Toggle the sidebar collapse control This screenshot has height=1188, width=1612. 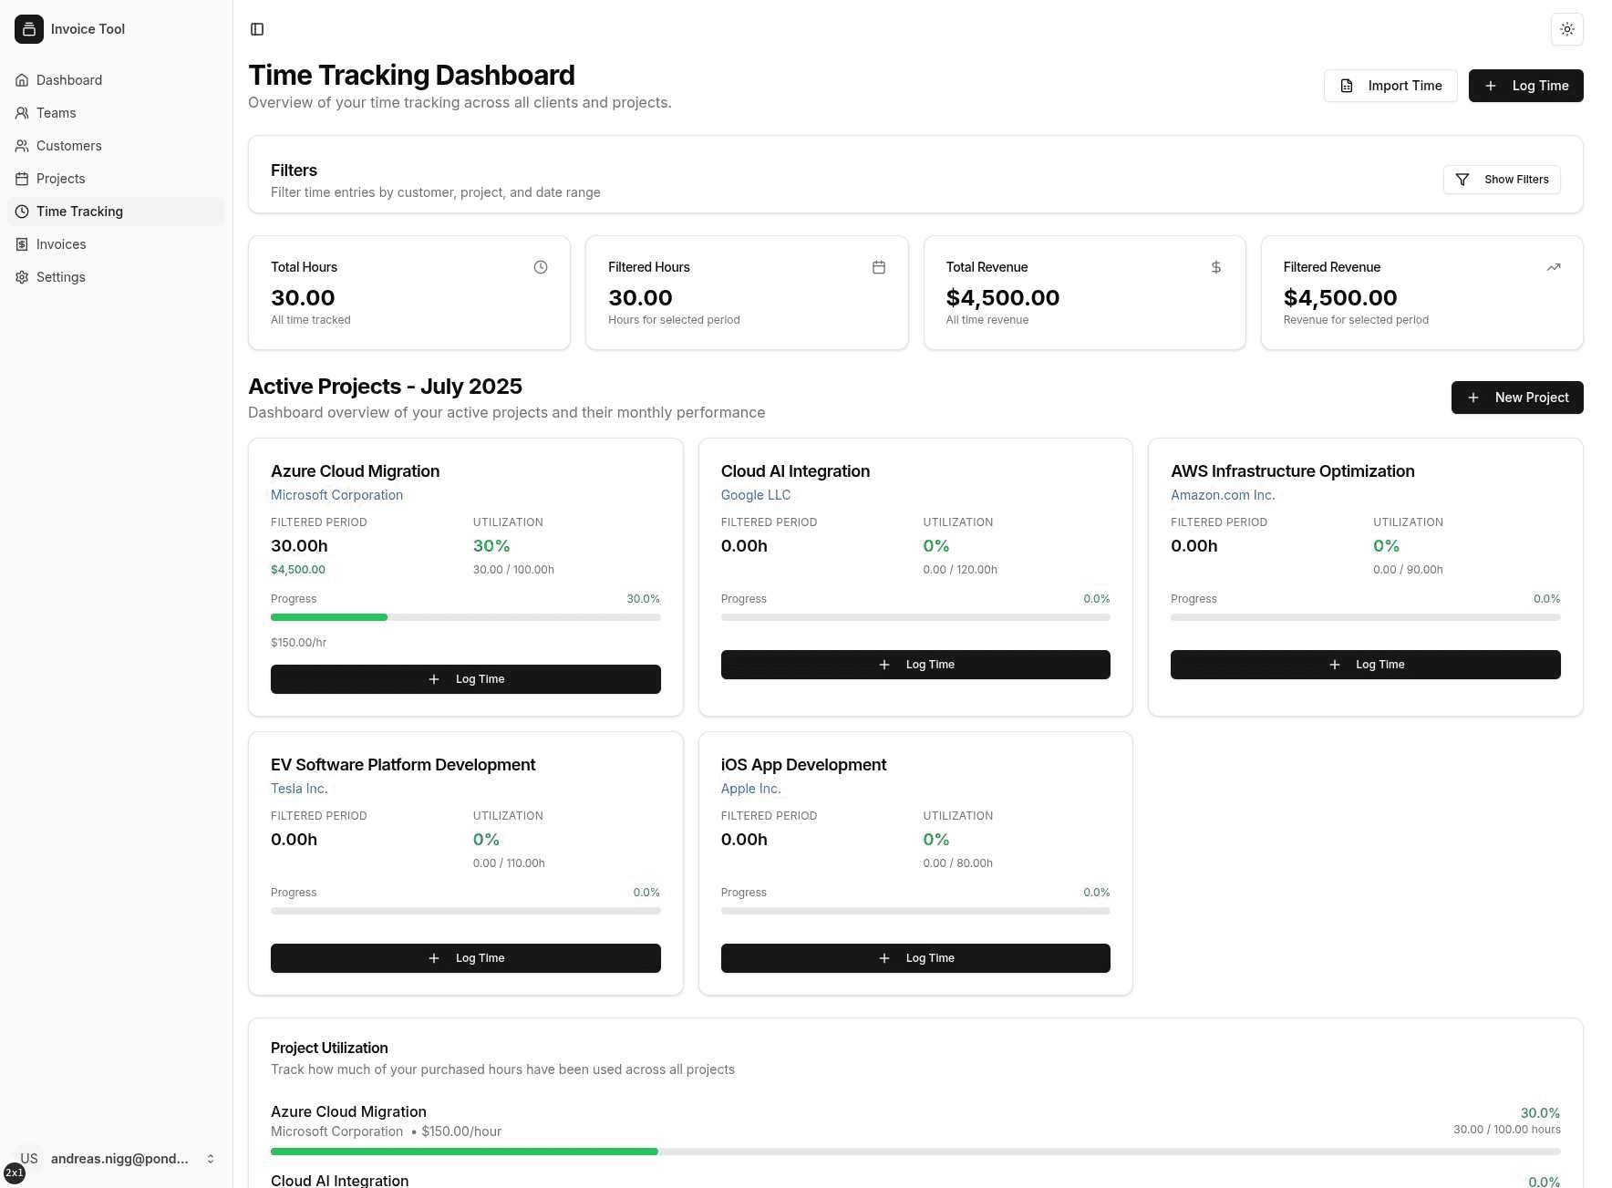(256, 28)
